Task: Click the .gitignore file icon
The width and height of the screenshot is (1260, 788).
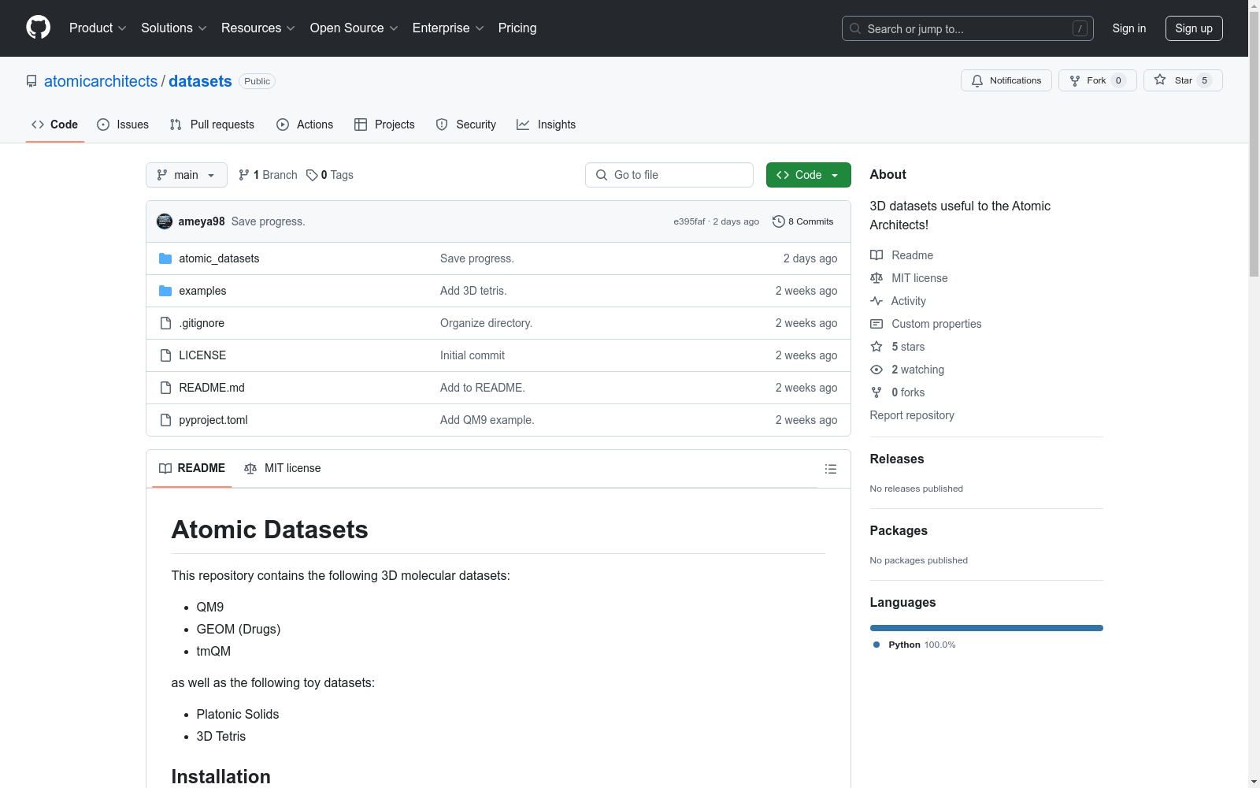Action: [165, 323]
